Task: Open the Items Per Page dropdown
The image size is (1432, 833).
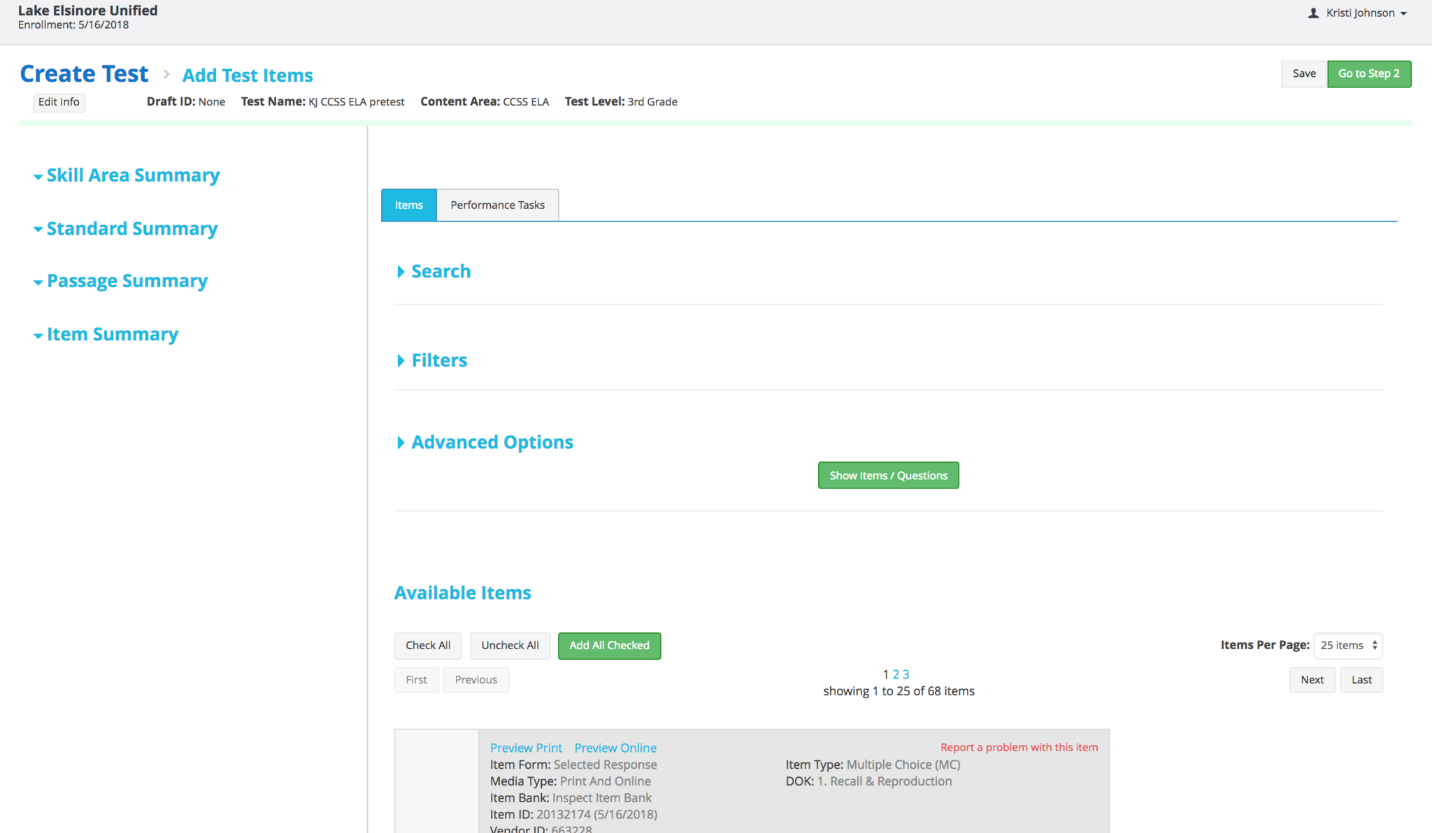Action: 1347,646
